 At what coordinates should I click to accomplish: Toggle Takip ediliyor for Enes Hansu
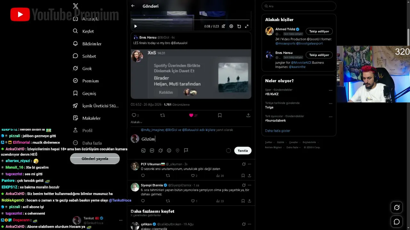point(319,55)
